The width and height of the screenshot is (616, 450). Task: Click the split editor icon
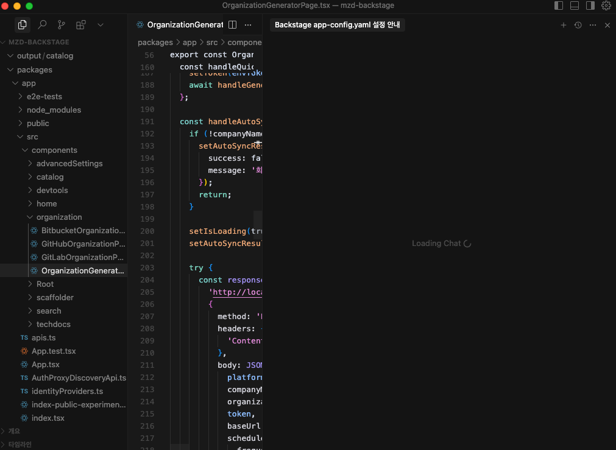232,25
